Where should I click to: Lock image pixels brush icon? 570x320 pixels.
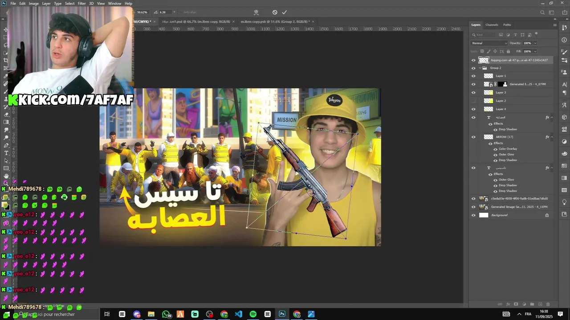point(489,51)
